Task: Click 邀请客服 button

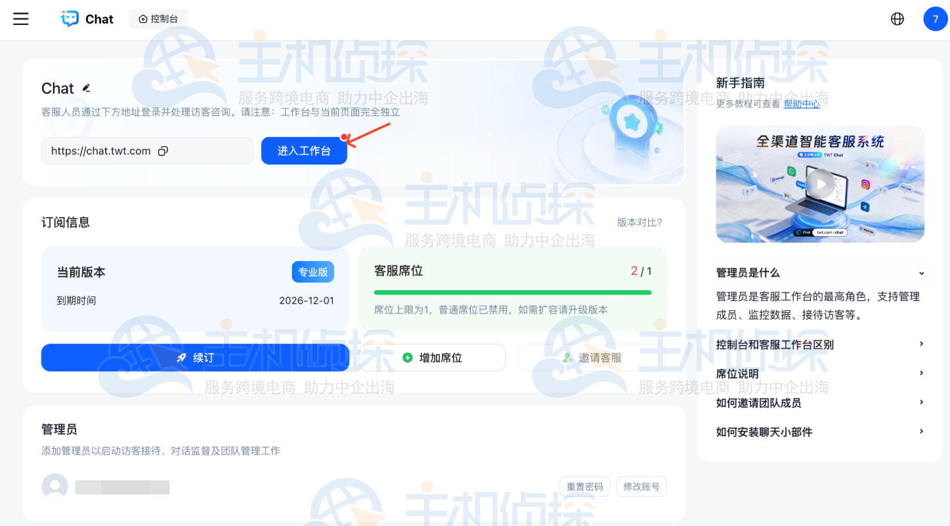Action: coord(592,357)
